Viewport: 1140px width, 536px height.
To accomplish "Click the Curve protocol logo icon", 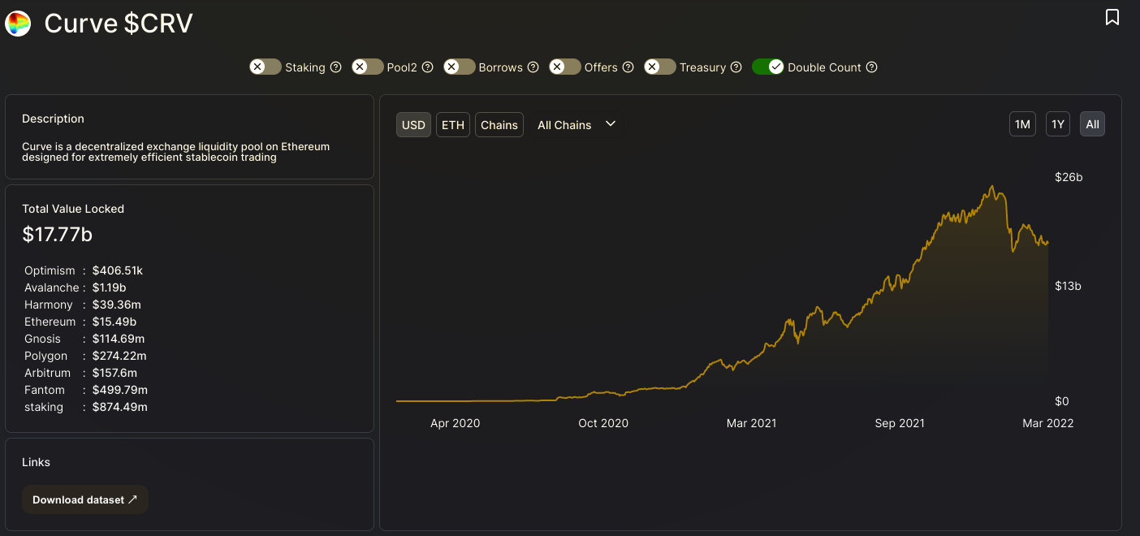I will coord(18,24).
